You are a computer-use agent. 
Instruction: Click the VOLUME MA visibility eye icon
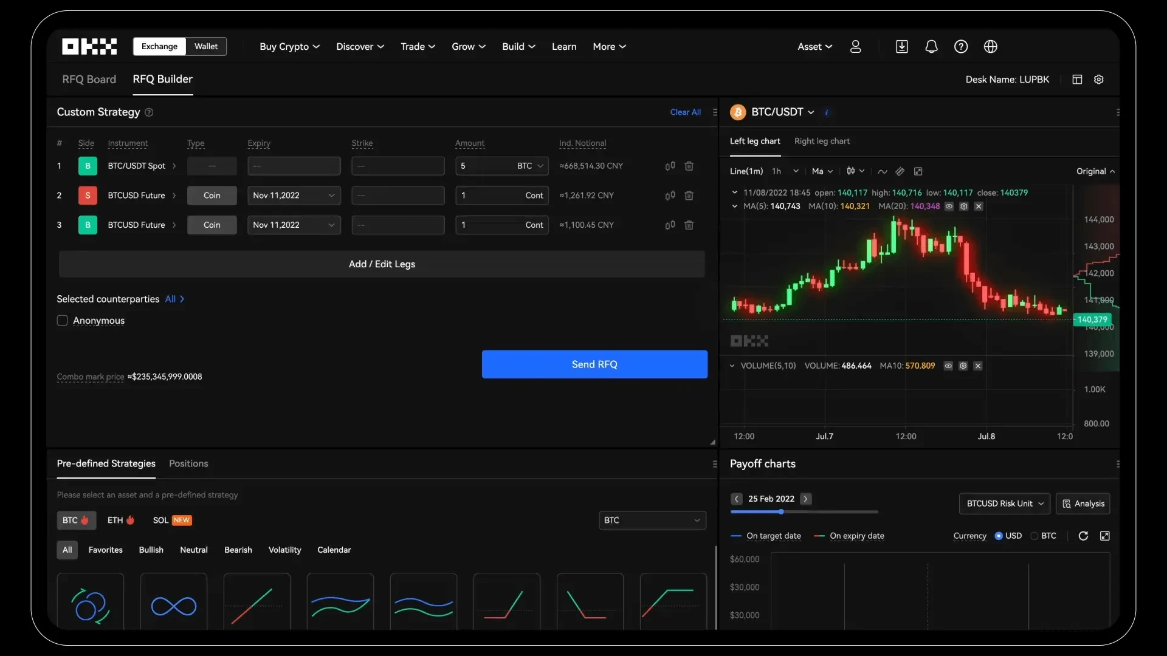point(948,366)
